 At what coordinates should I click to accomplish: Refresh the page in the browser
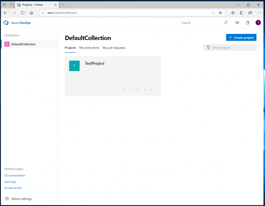tap(23, 13)
